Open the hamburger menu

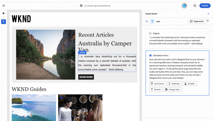(x=4, y=6)
